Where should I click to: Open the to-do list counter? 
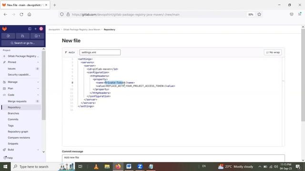(37, 36)
